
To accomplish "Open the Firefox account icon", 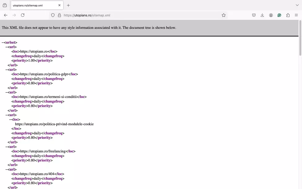I will pyautogui.click(x=271, y=15).
